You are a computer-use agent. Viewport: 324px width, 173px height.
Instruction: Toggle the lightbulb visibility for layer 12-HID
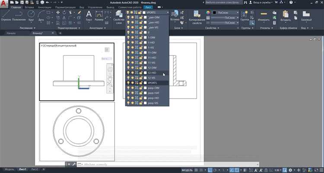pyautogui.click(x=128, y=73)
